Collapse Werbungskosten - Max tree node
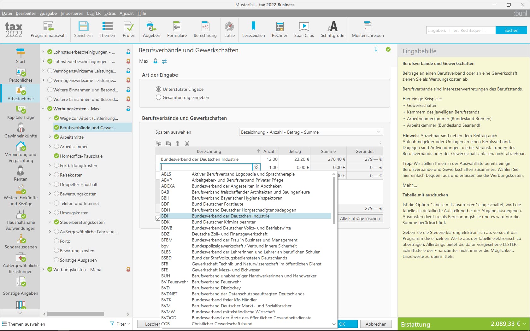Viewport: 530px width, 331px height. [43, 109]
